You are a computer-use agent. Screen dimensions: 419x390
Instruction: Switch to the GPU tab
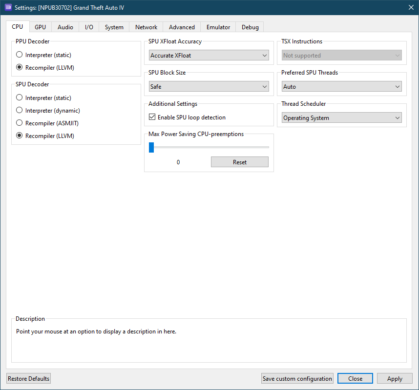click(x=40, y=27)
